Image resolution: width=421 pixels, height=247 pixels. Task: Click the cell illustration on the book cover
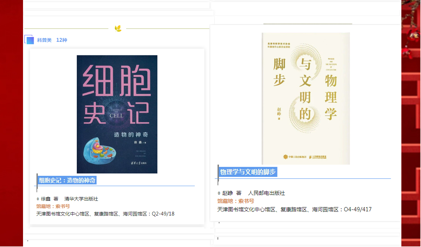pyautogui.click(x=100, y=151)
